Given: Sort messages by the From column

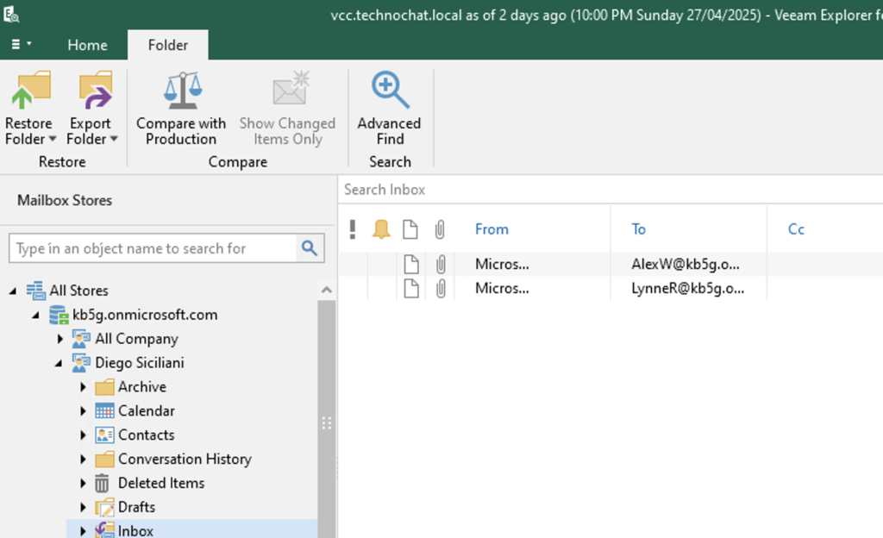Looking at the screenshot, I should pyautogui.click(x=492, y=229).
